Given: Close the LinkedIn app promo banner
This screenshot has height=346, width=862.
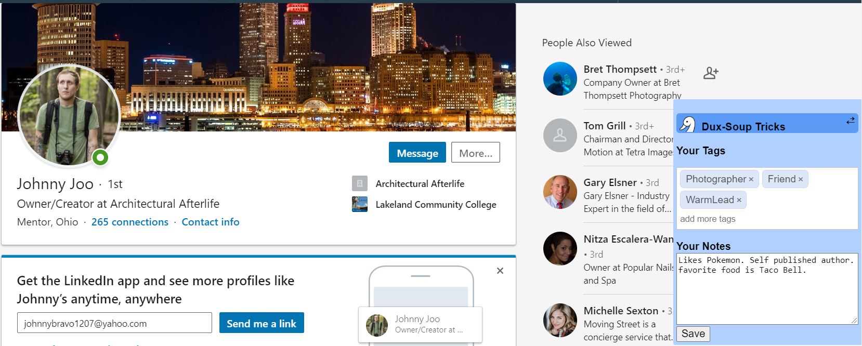Looking at the screenshot, I should [x=500, y=271].
